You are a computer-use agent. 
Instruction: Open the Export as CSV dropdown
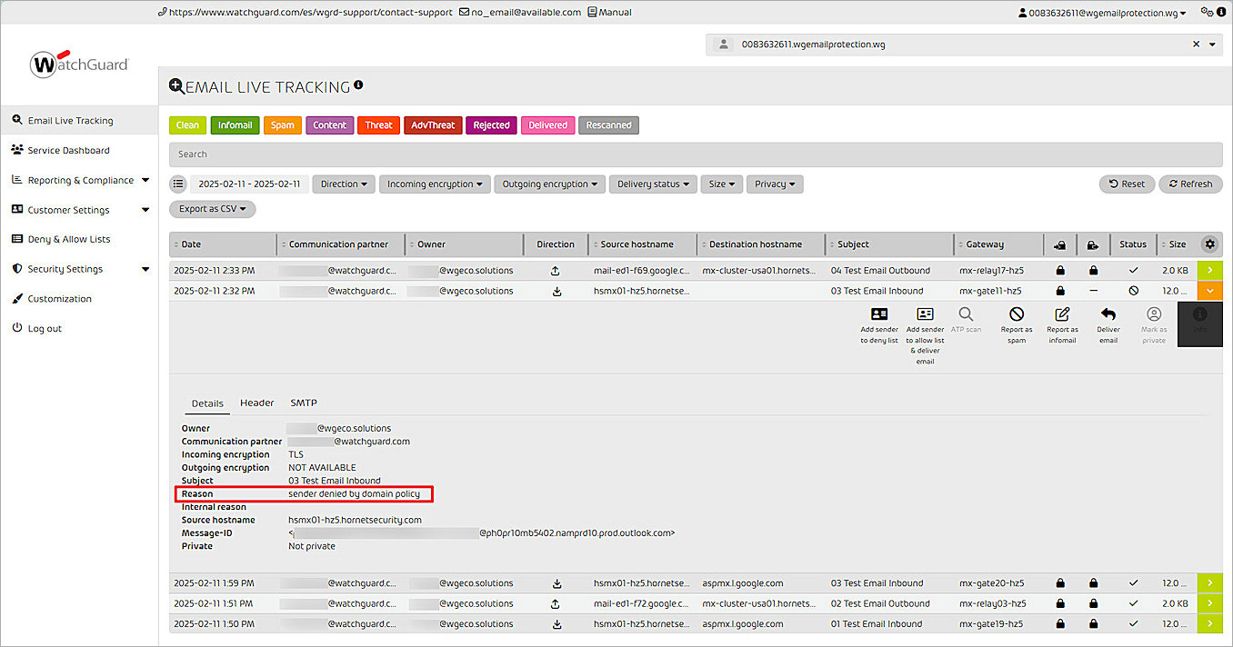point(212,208)
